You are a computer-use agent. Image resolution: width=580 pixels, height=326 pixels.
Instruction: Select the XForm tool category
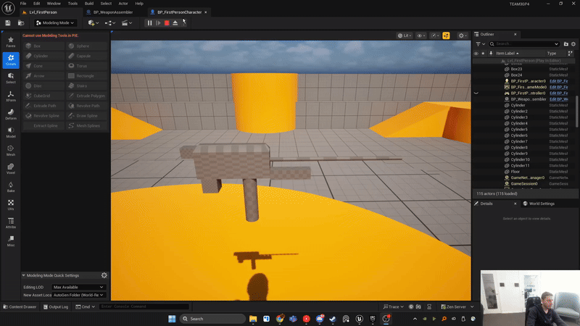[x=11, y=98]
